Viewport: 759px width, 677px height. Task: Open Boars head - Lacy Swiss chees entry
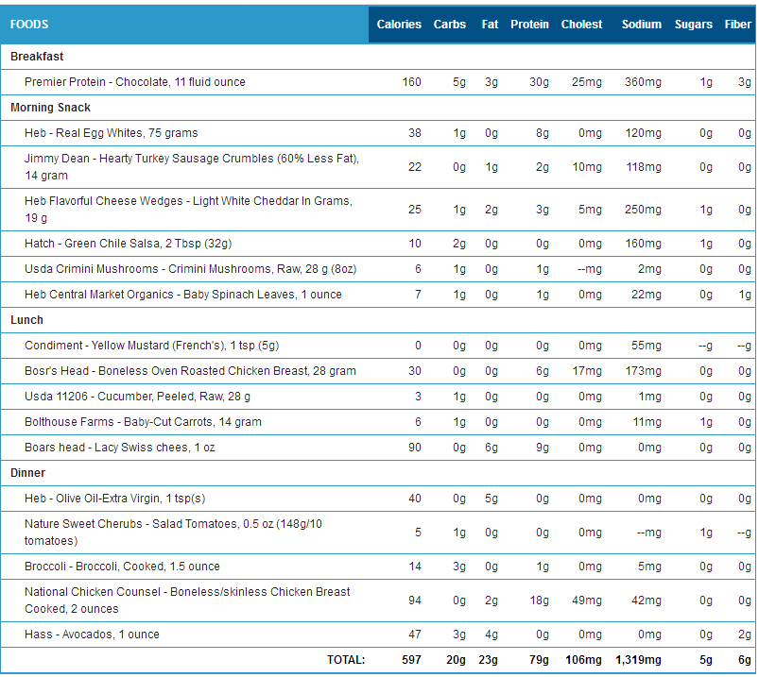(119, 448)
